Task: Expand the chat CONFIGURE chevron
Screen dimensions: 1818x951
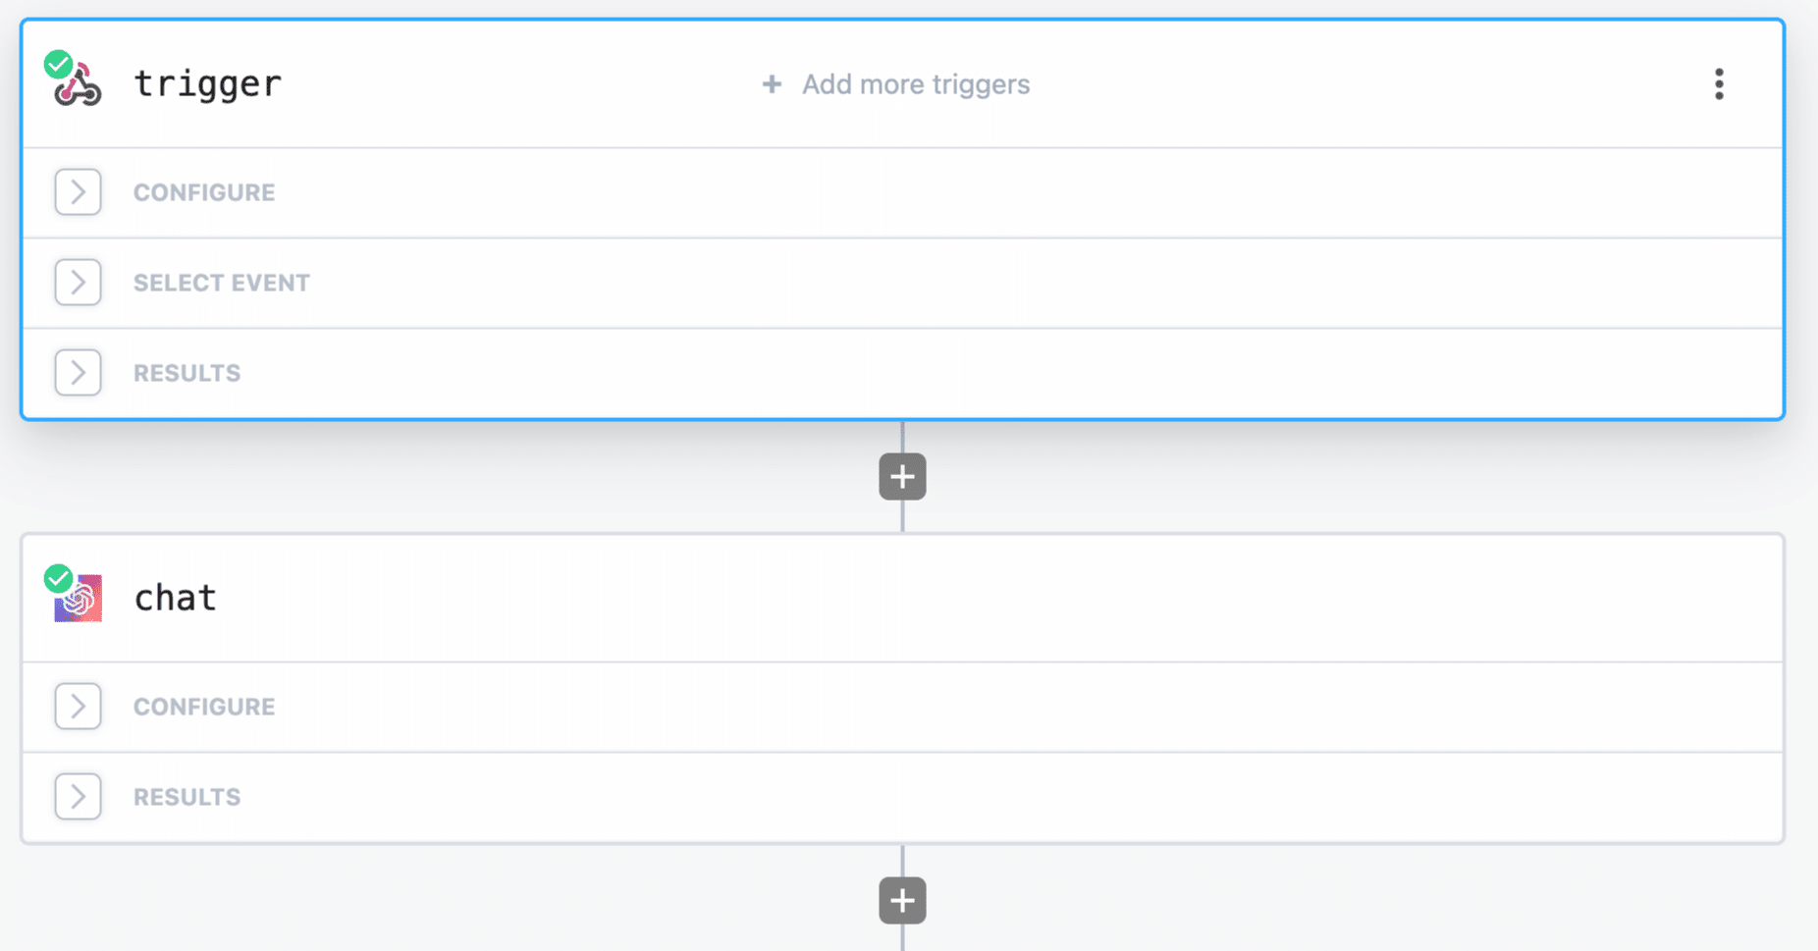Action: pyautogui.click(x=78, y=707)
